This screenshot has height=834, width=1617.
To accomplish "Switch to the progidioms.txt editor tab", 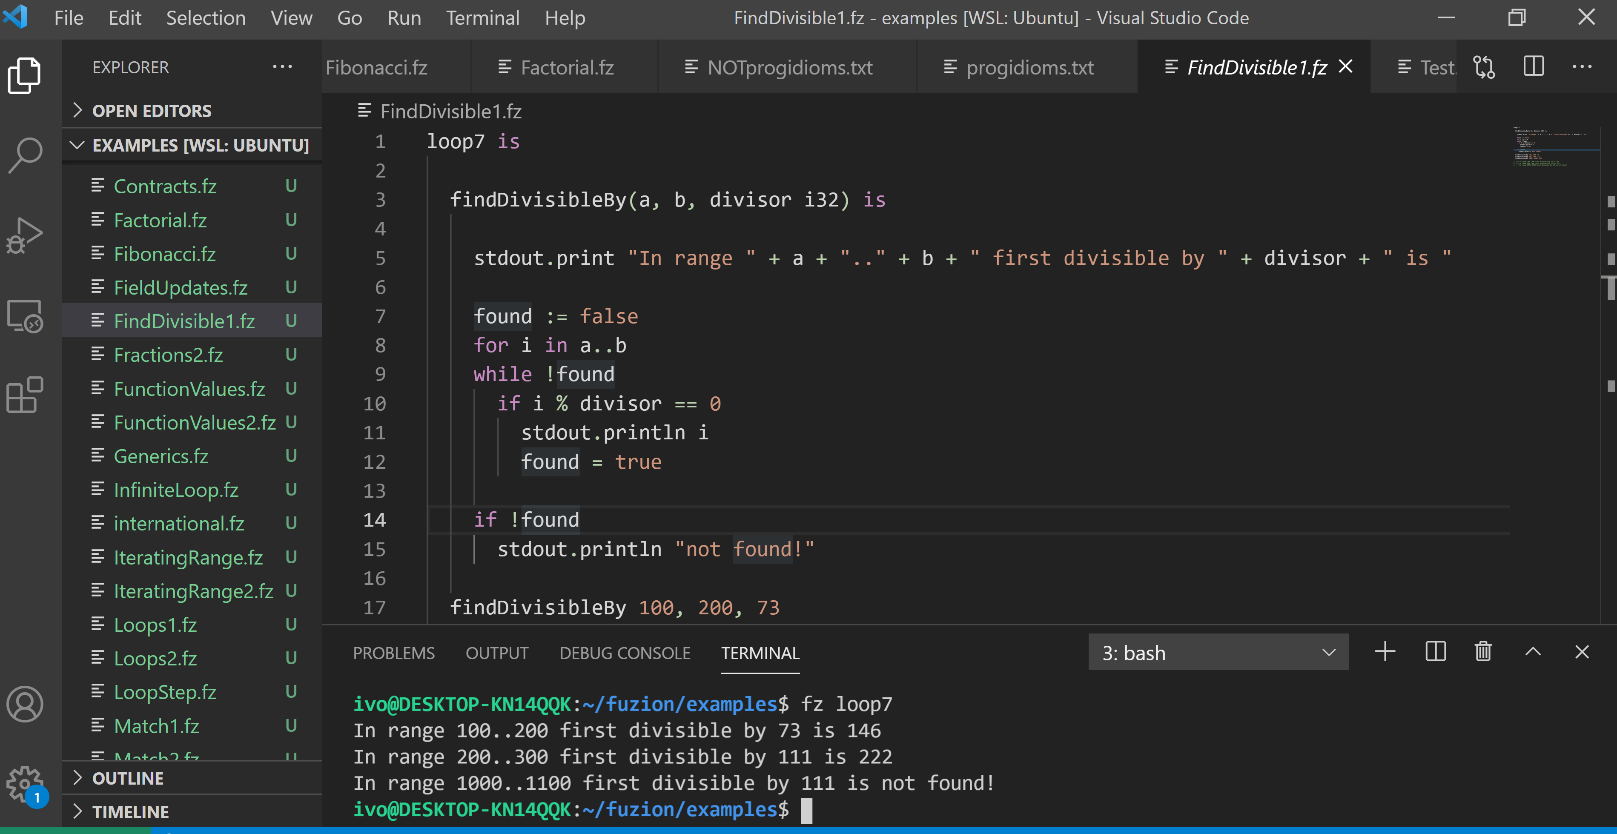I will tap(1029, 68).
